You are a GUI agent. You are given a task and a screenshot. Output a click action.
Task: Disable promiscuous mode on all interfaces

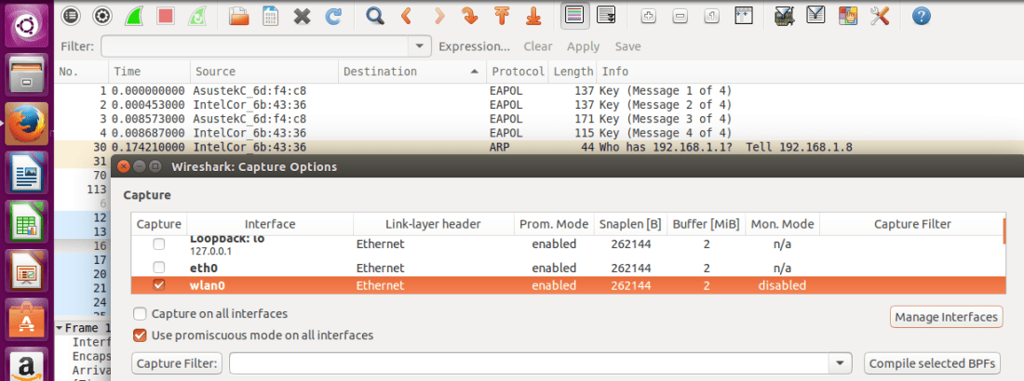[x=140, y=335]
